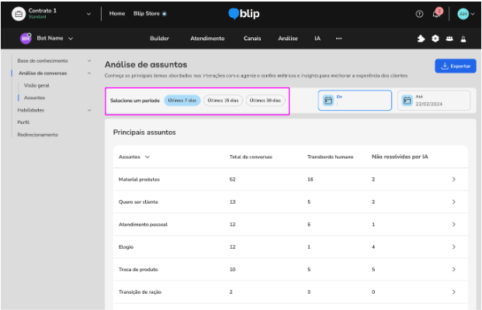Click 52 total for Material produtos

[232, 179]
